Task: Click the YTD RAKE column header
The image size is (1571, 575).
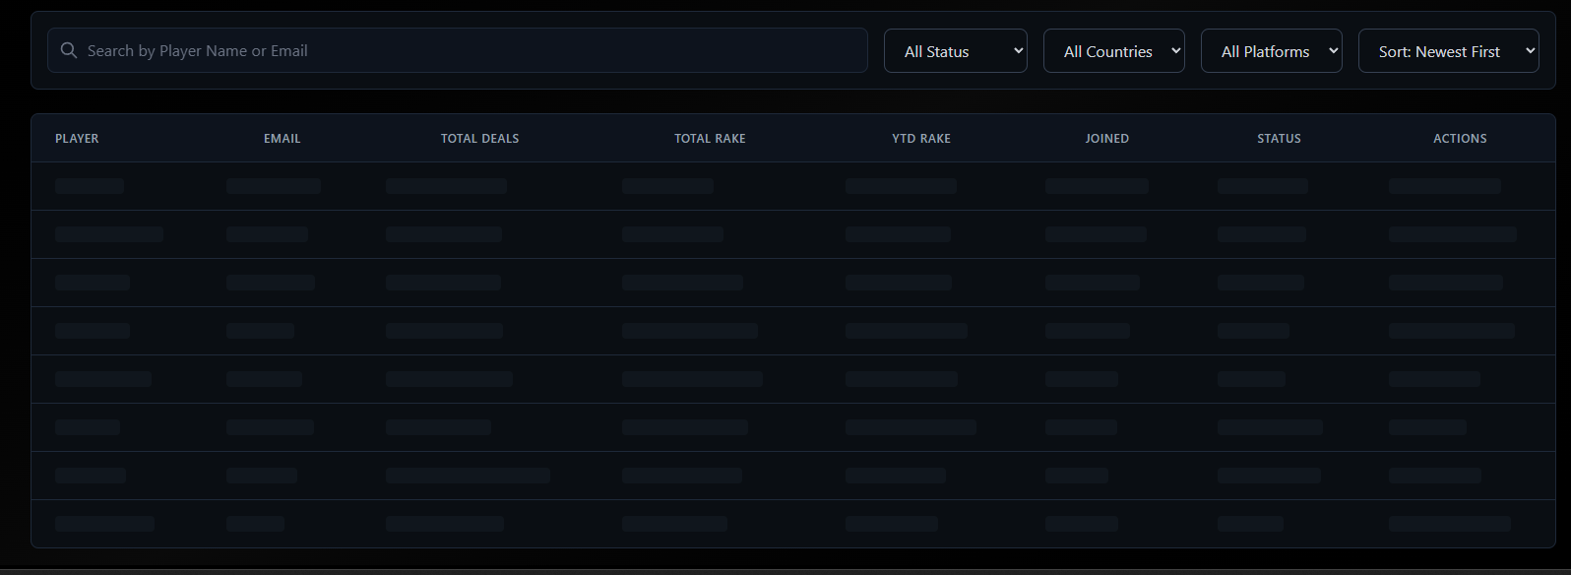Action: coord(921,139)
